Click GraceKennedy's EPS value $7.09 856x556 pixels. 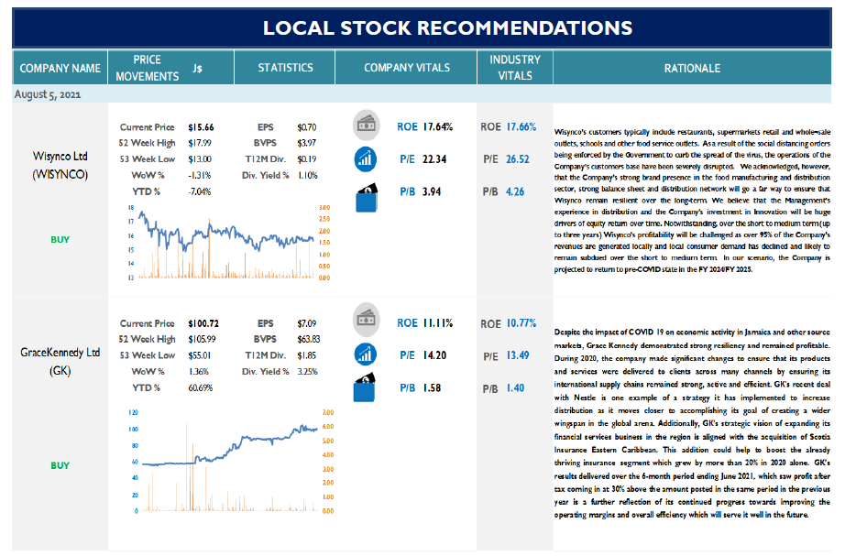307,323
